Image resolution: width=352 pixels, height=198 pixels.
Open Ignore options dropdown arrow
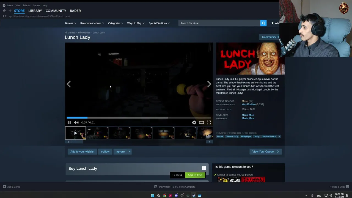130,152
